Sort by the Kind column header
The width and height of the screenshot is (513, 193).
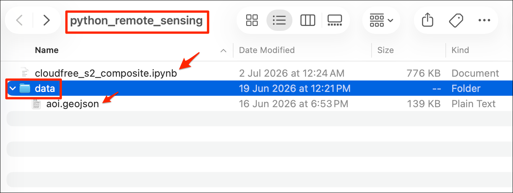(460, 50)
